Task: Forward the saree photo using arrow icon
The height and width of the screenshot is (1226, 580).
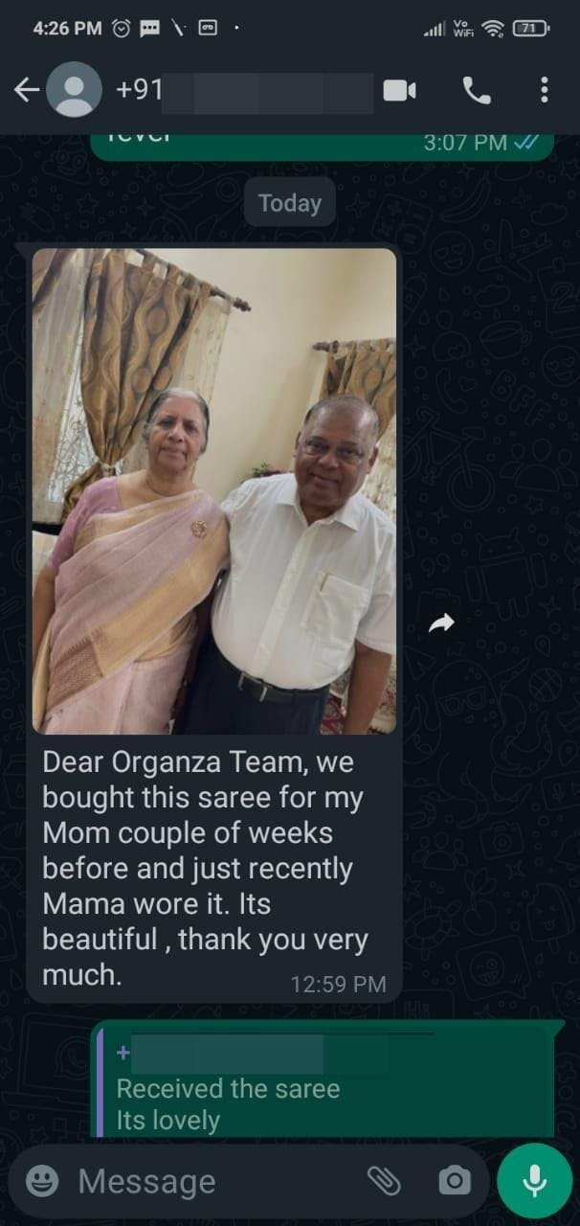Action: (441, 624)
